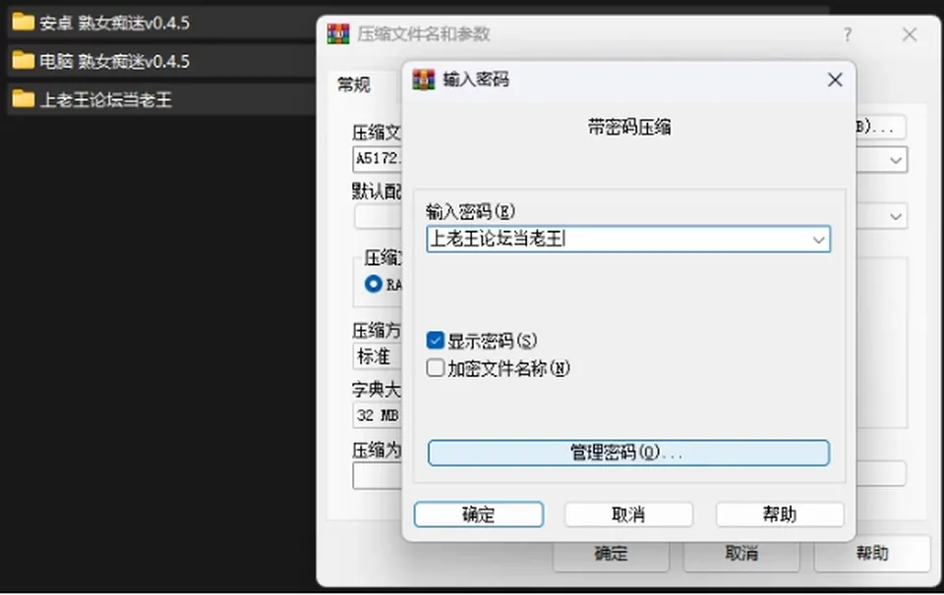The width and height of the screenshot is (944, 595).
Task: Click the folder icon for 电脑 熟女痴迷v0.4.5
Action: coord(23,61)
